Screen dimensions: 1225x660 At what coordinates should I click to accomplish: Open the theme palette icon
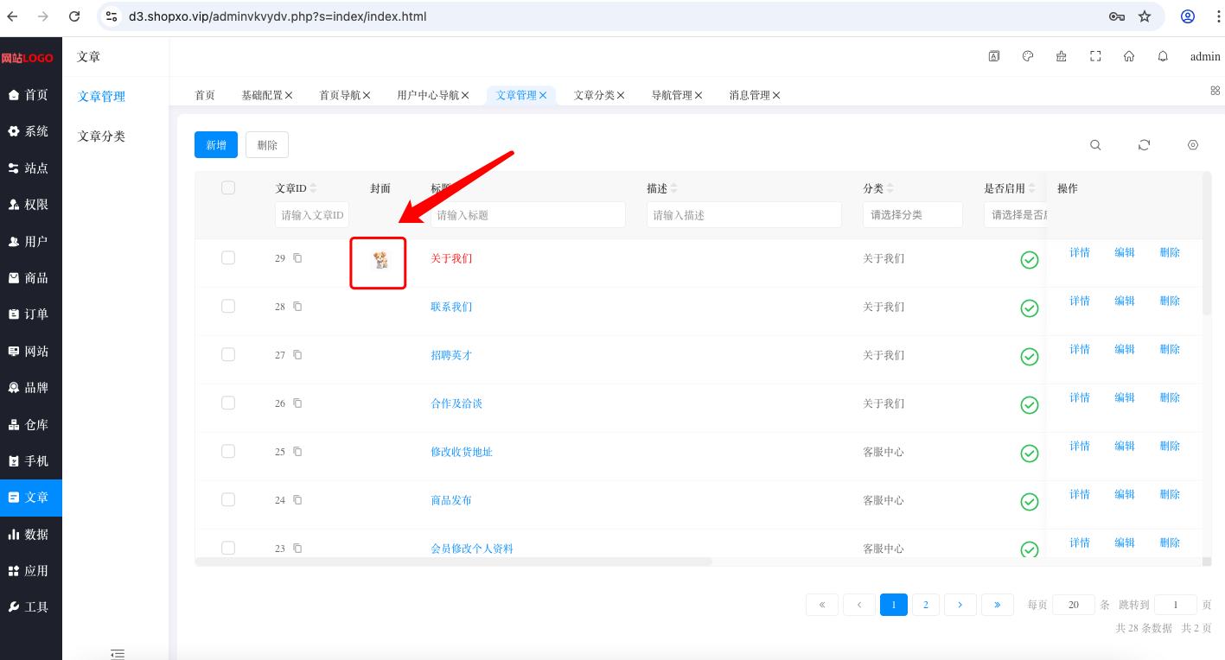pyautogui.click(x=1028, y=56)
